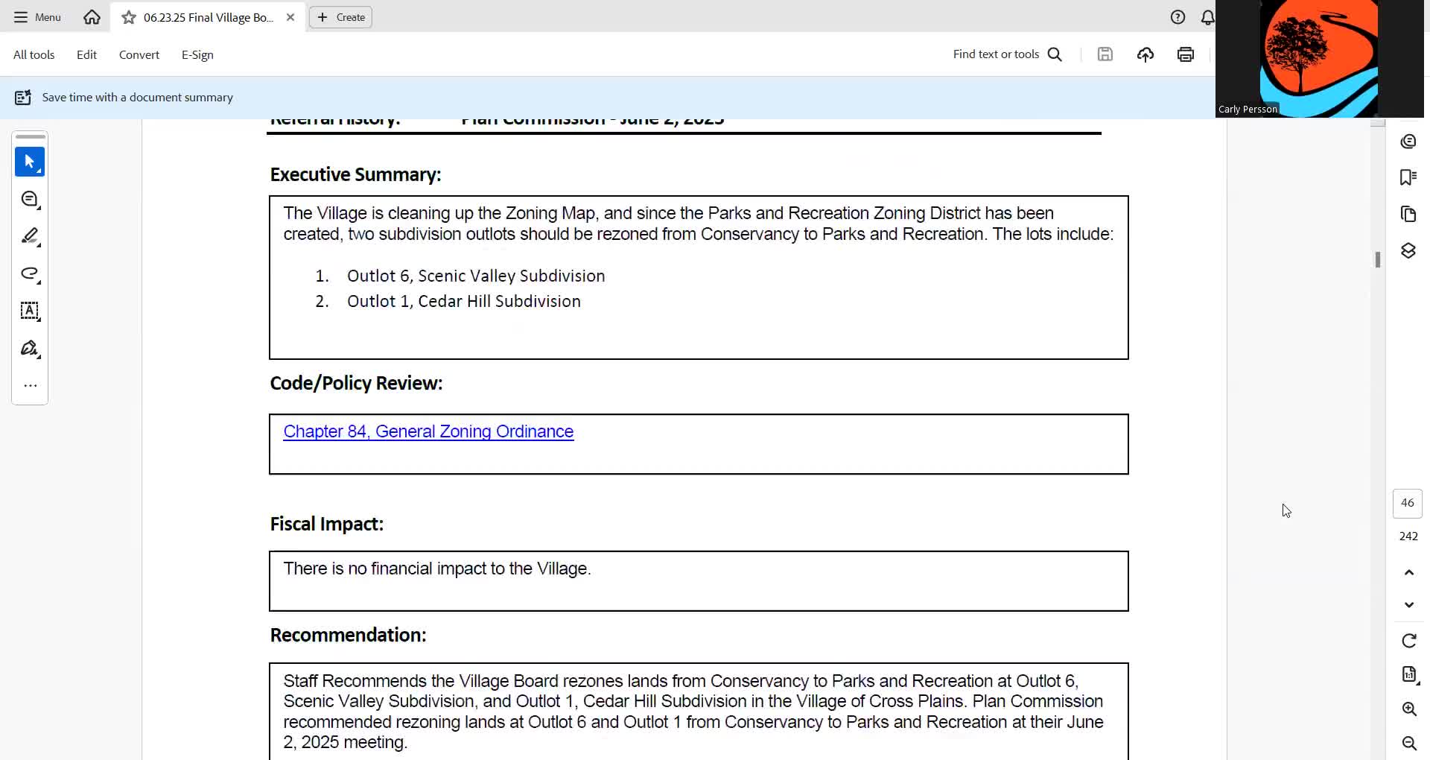Click the upload to cloud icon
This screenshot has width=1430, height=760.
(1145, 54)
